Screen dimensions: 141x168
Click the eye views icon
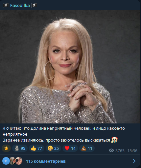pyautogui.click(x=111, y=151)
